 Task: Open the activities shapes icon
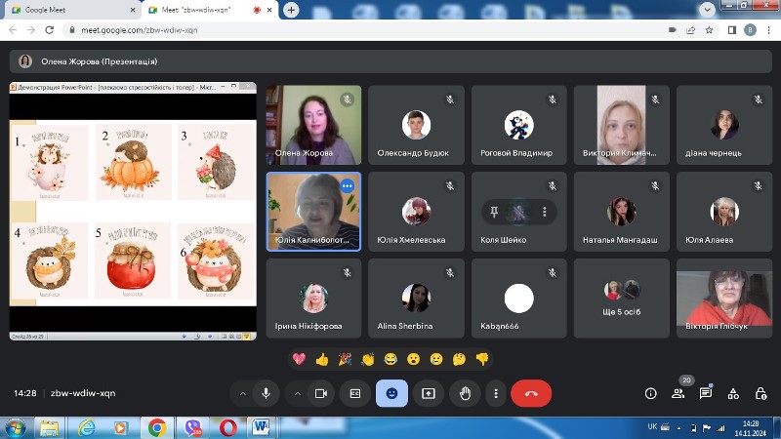[733, 393]
